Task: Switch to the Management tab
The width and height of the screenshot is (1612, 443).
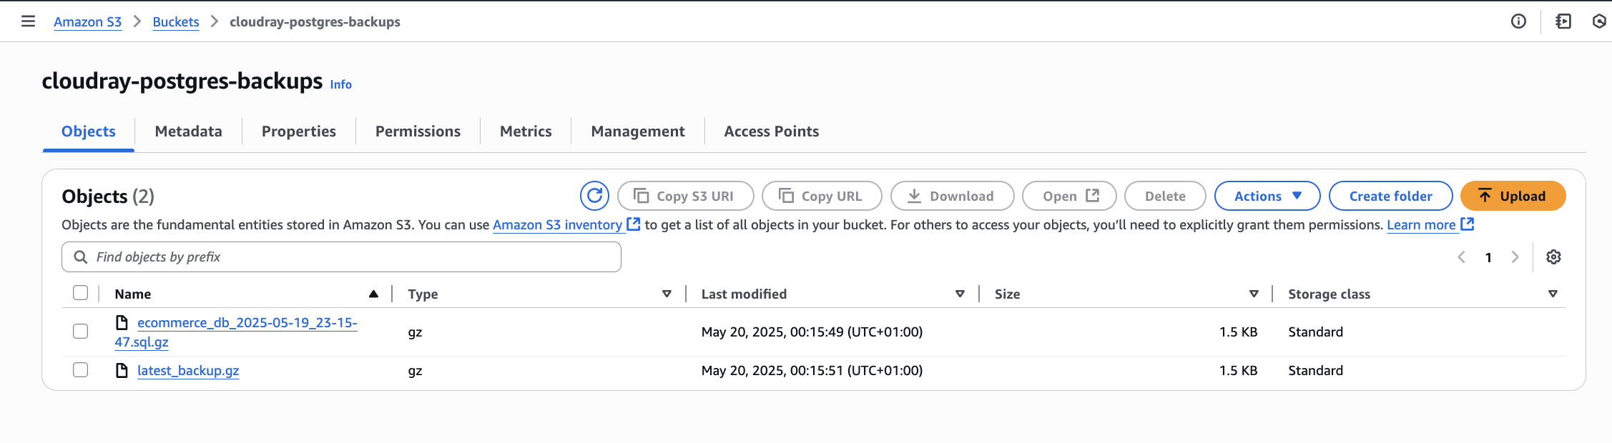Action: tap(637, 131)
